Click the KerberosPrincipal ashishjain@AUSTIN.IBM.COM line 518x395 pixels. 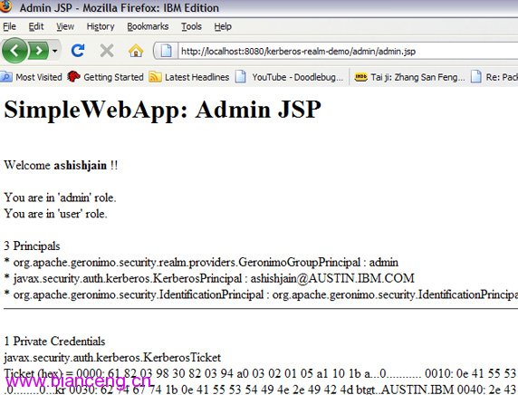209,279
